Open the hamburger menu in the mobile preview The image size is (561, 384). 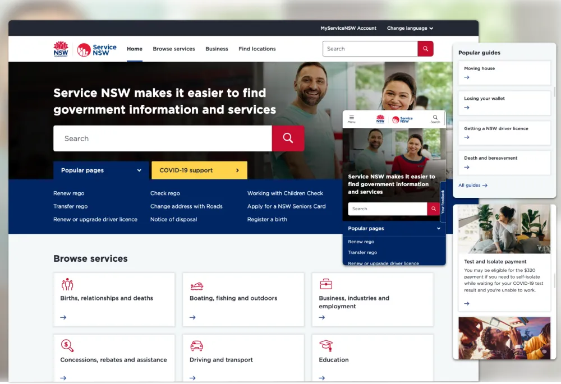tap(352, 118)
